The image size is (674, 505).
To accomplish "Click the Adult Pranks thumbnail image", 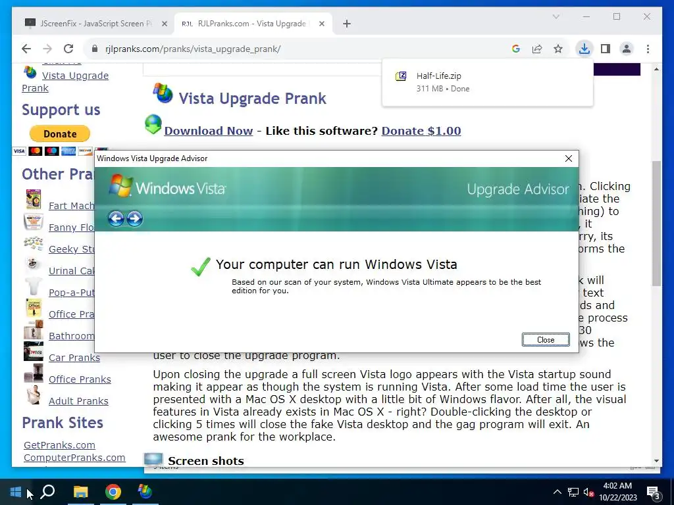I will point(34,395).
